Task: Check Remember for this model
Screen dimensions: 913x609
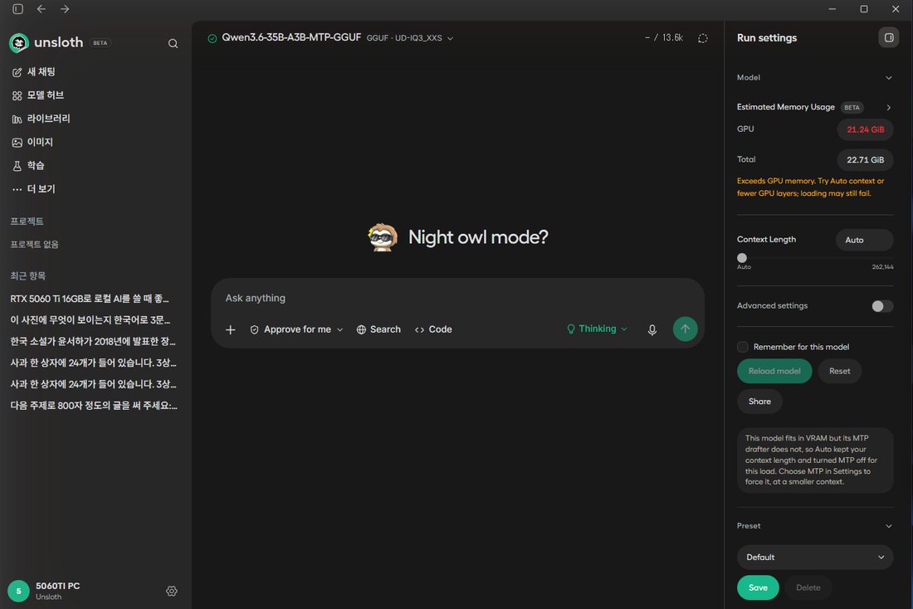Action: [742, 347]
